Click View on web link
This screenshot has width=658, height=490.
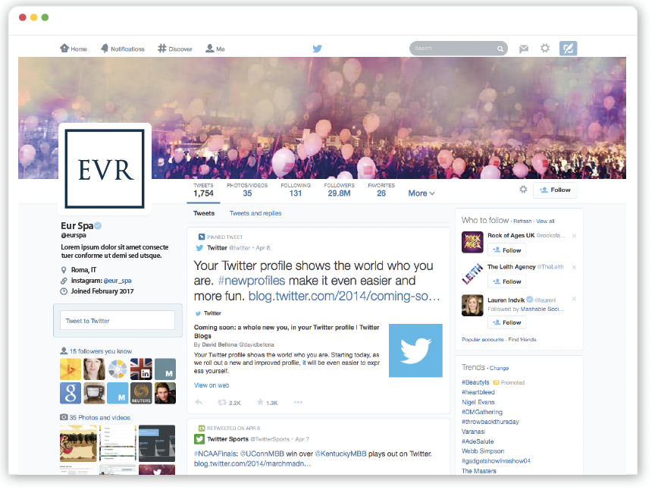tap(211, 385)
